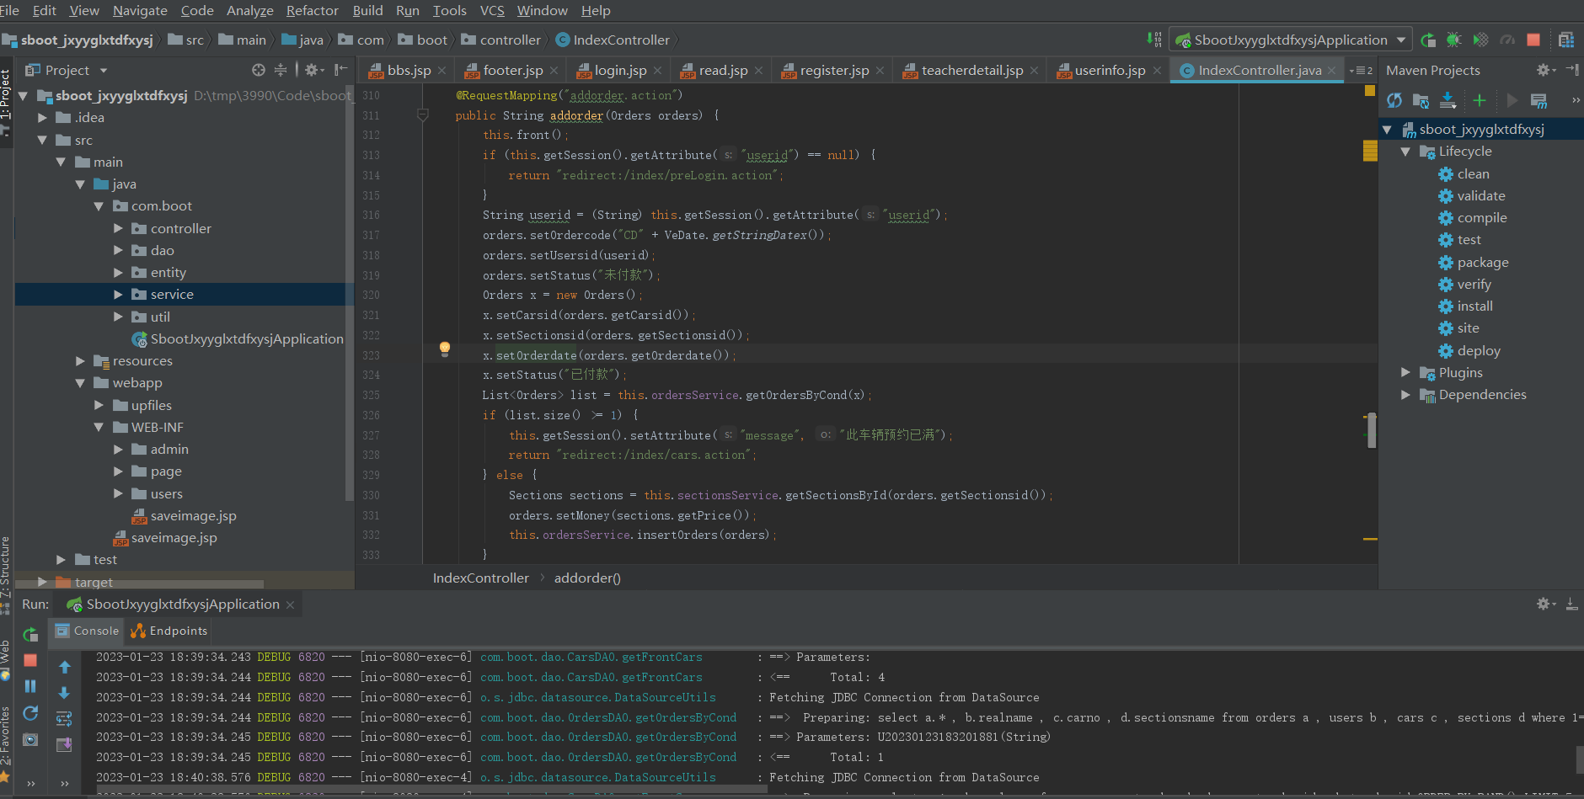This screenshot has height=799, width=1584.
Task: Open the Endpoints tab in Run panel
Action: [169, 631]
